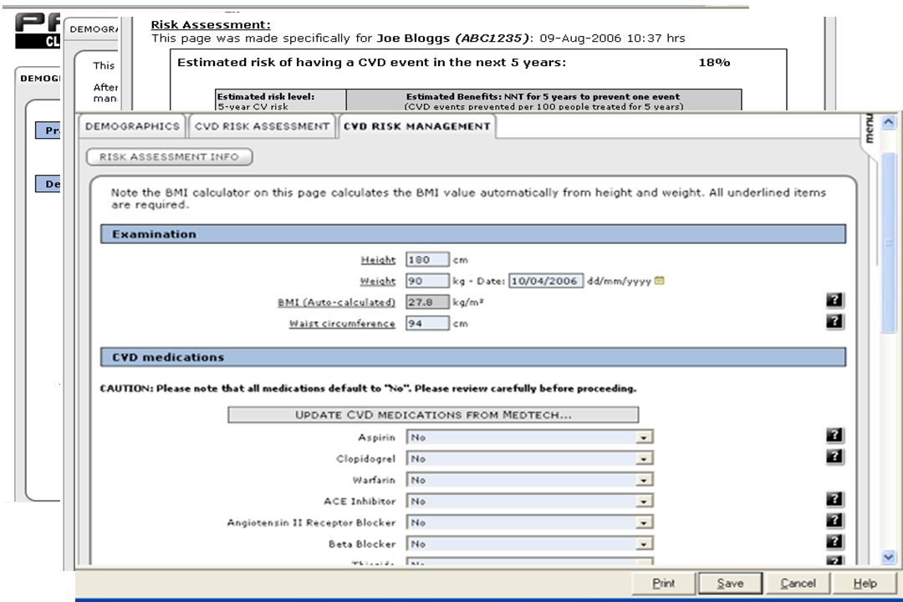This screenshot has width=903, height=602.
Task: Click the Height input field
Action: (x=427, y=260)
